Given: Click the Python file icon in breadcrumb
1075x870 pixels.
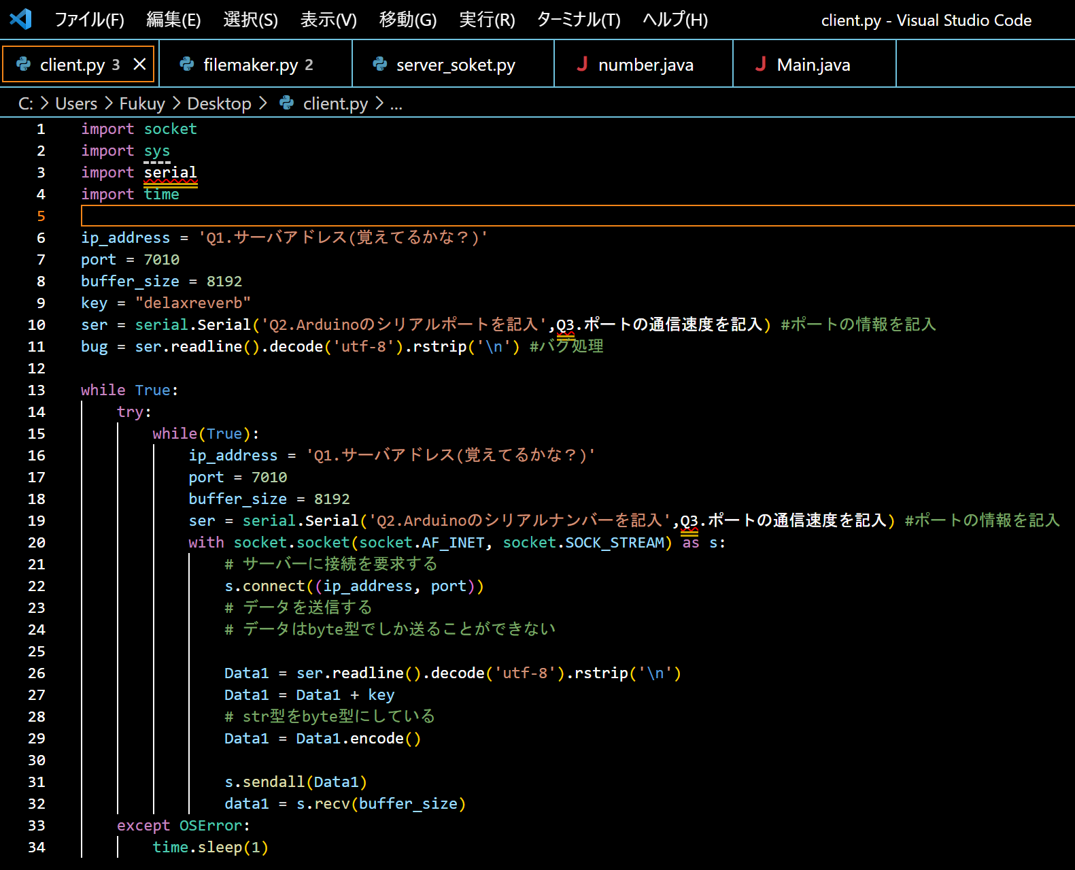Looking at the screenshot, I should click(x=287, y=103).
